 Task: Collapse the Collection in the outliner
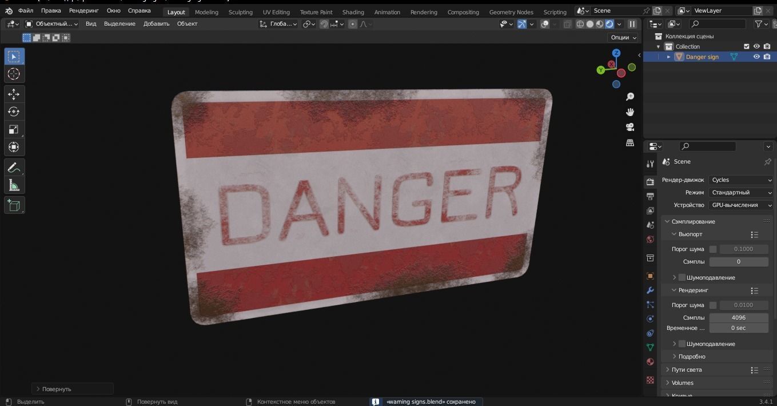click(x=658, y=46)
